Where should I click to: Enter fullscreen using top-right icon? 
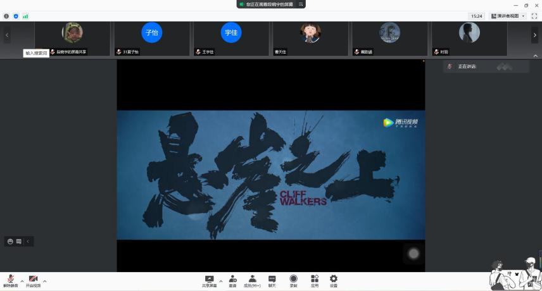coord(534,16)
